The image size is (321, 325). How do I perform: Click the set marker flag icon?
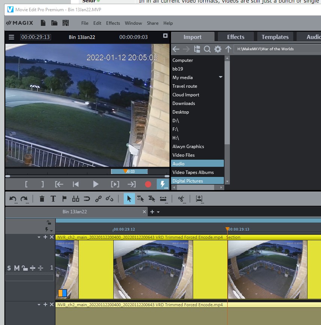[64, 199]
